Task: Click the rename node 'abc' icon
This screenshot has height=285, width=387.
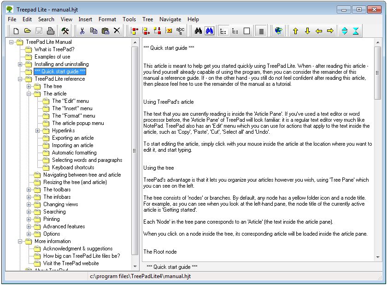Action: pyautogui.click(x=180, y=31)
